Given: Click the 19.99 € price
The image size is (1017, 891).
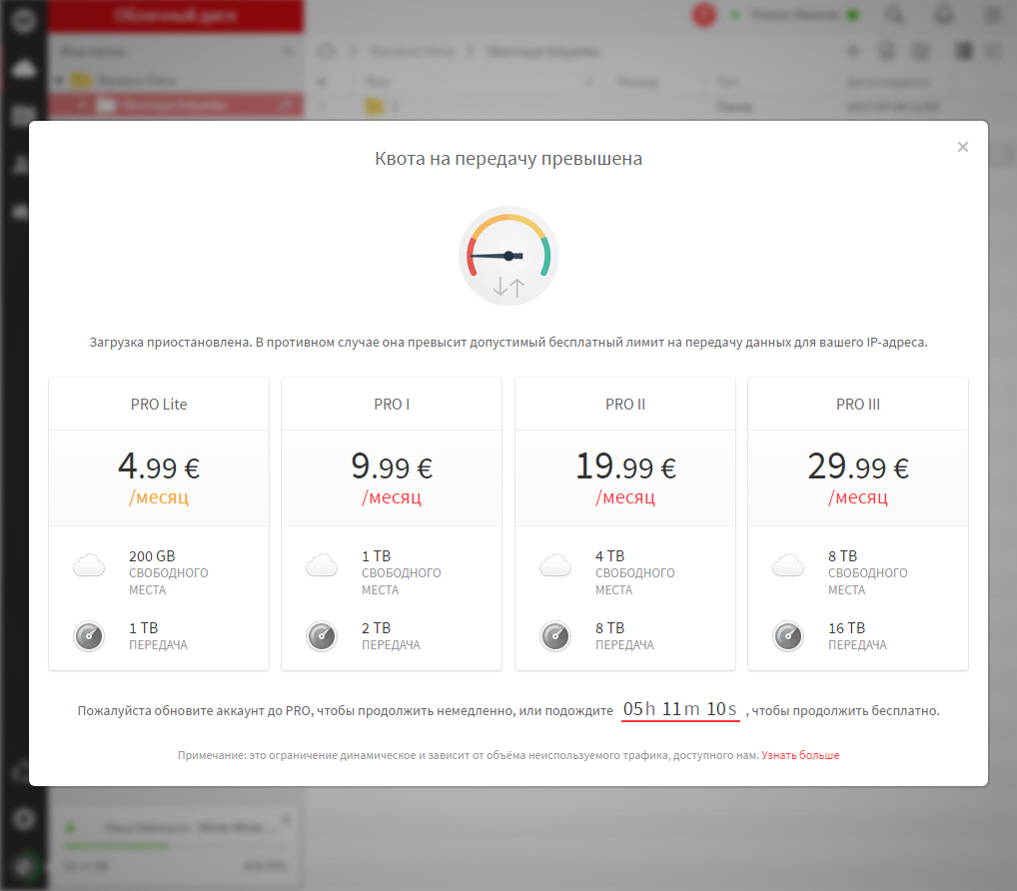Looking at the screenshot, I should point(626,466).
